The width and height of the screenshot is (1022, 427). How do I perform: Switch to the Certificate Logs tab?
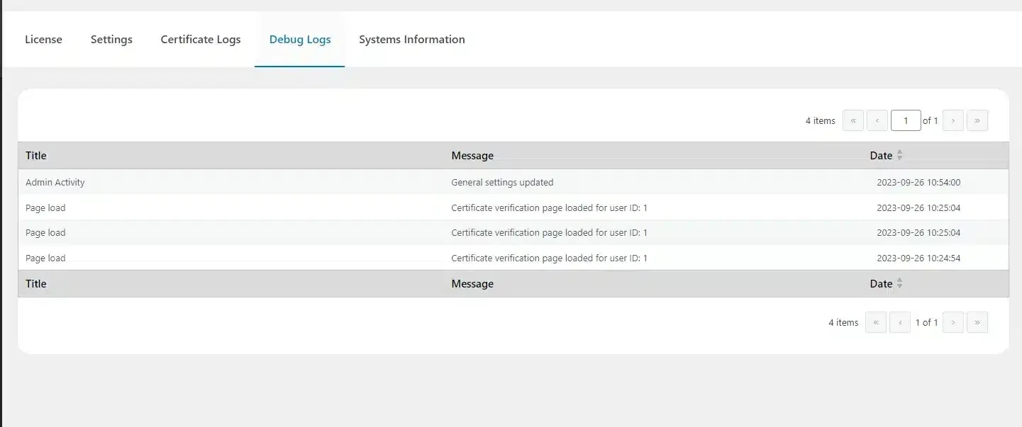coord(201,39)
